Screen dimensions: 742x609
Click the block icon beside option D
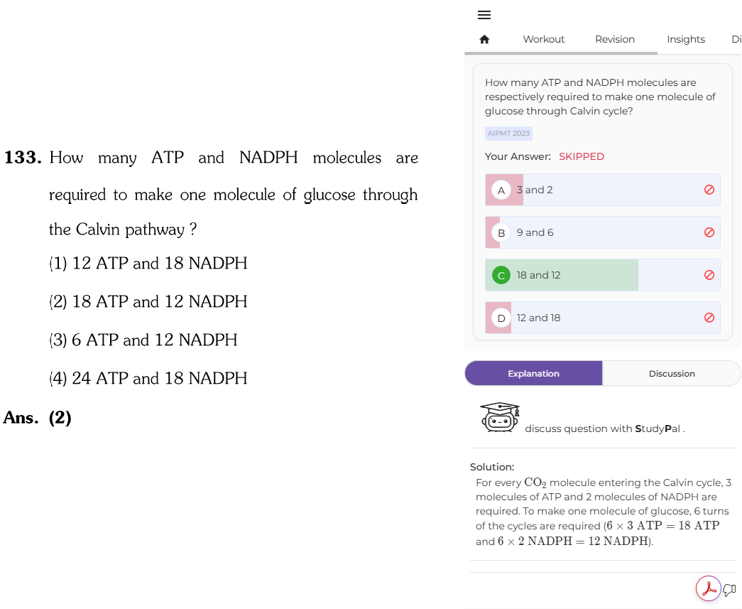[x=709, y=318]
